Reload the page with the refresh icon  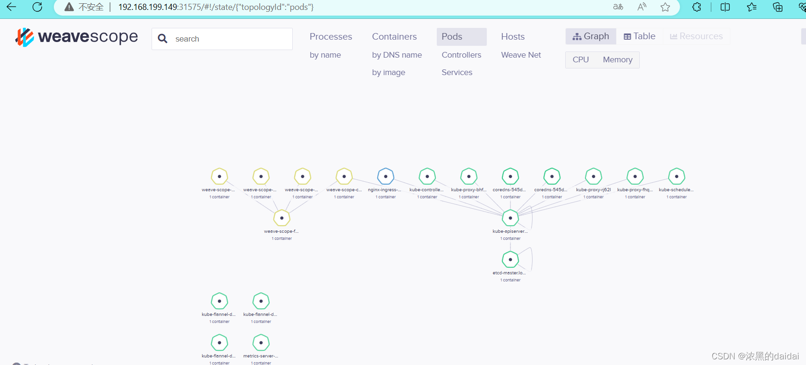pos(37,7)
